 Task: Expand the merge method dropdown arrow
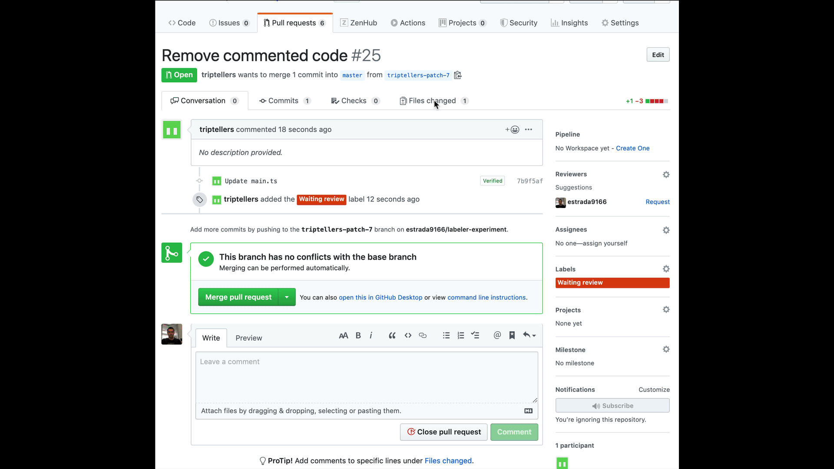[287, 297]
